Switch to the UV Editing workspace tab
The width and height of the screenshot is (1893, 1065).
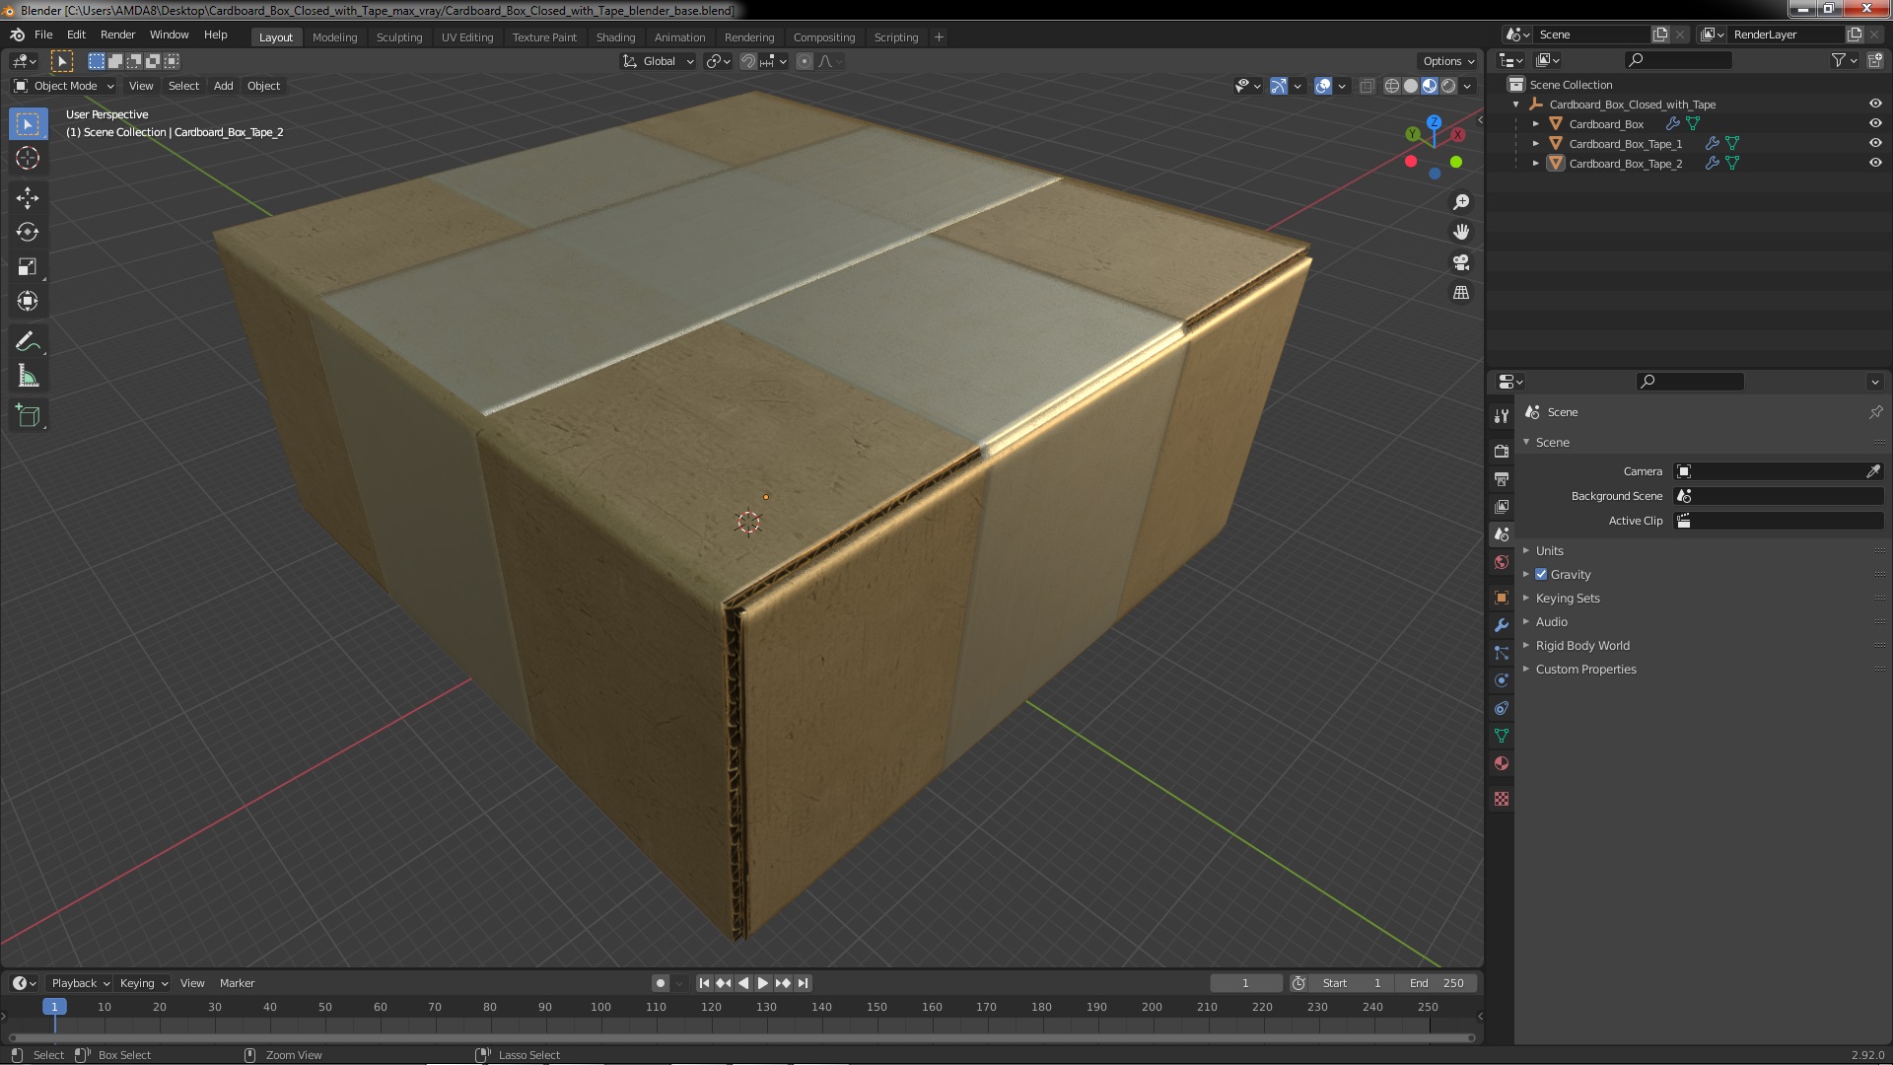[x=466, y=36]
